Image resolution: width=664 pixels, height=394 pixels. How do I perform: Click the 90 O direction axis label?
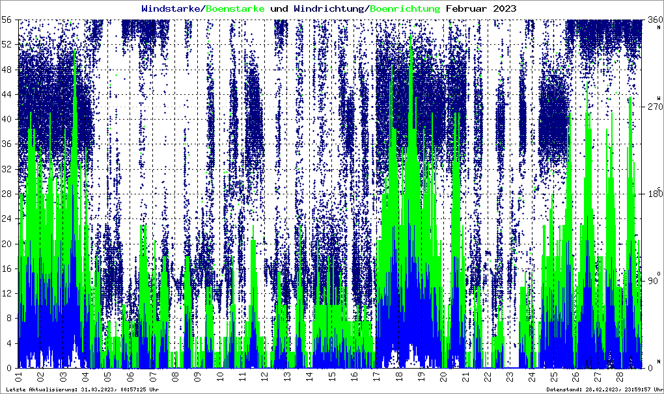point(653,279)
